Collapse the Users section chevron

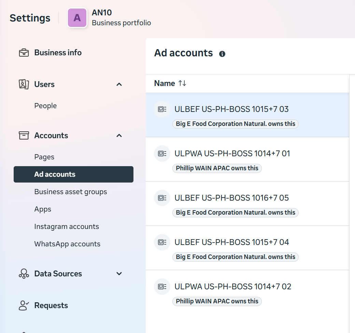coord(119,84)
